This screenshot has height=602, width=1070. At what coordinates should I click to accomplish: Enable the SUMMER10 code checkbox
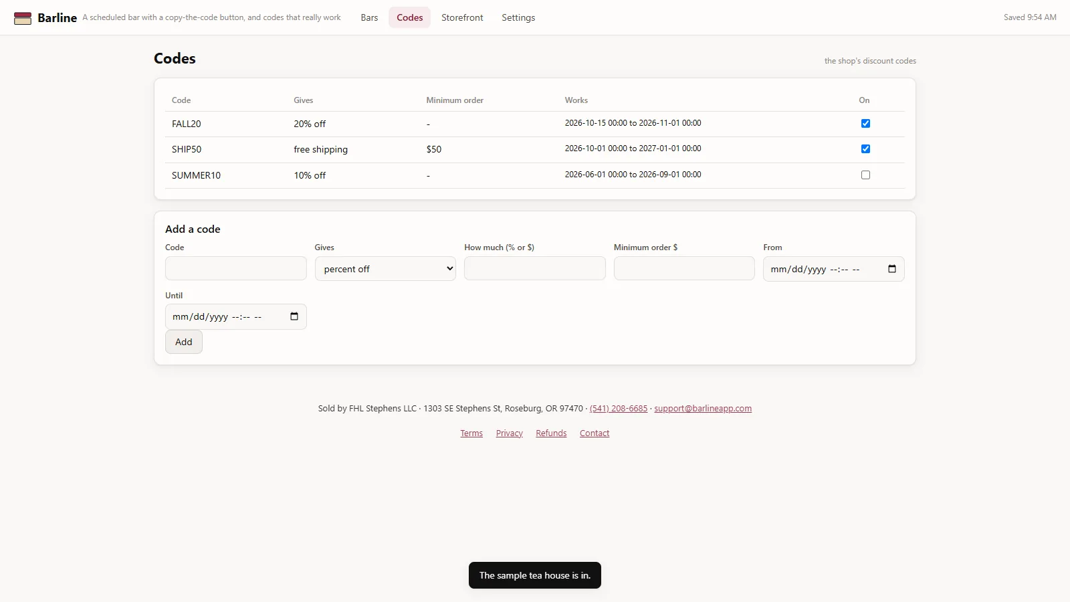[865, 175]
